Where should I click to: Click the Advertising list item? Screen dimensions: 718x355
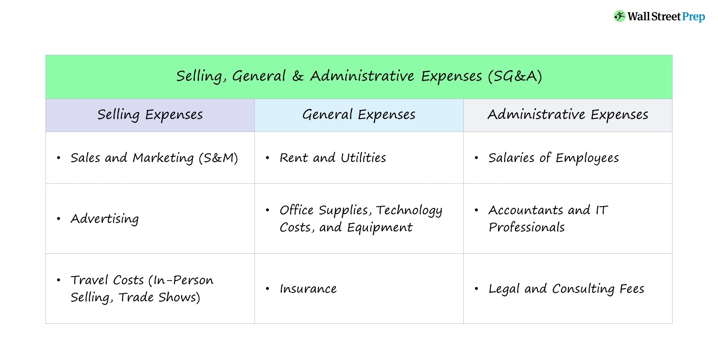coord(105,219)
